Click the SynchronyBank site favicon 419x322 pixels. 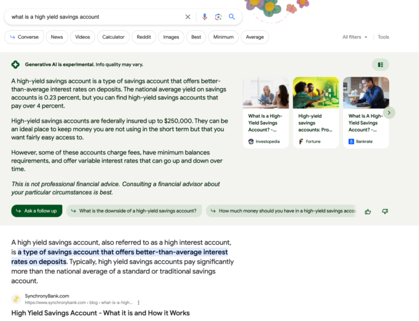click(16, 299)
